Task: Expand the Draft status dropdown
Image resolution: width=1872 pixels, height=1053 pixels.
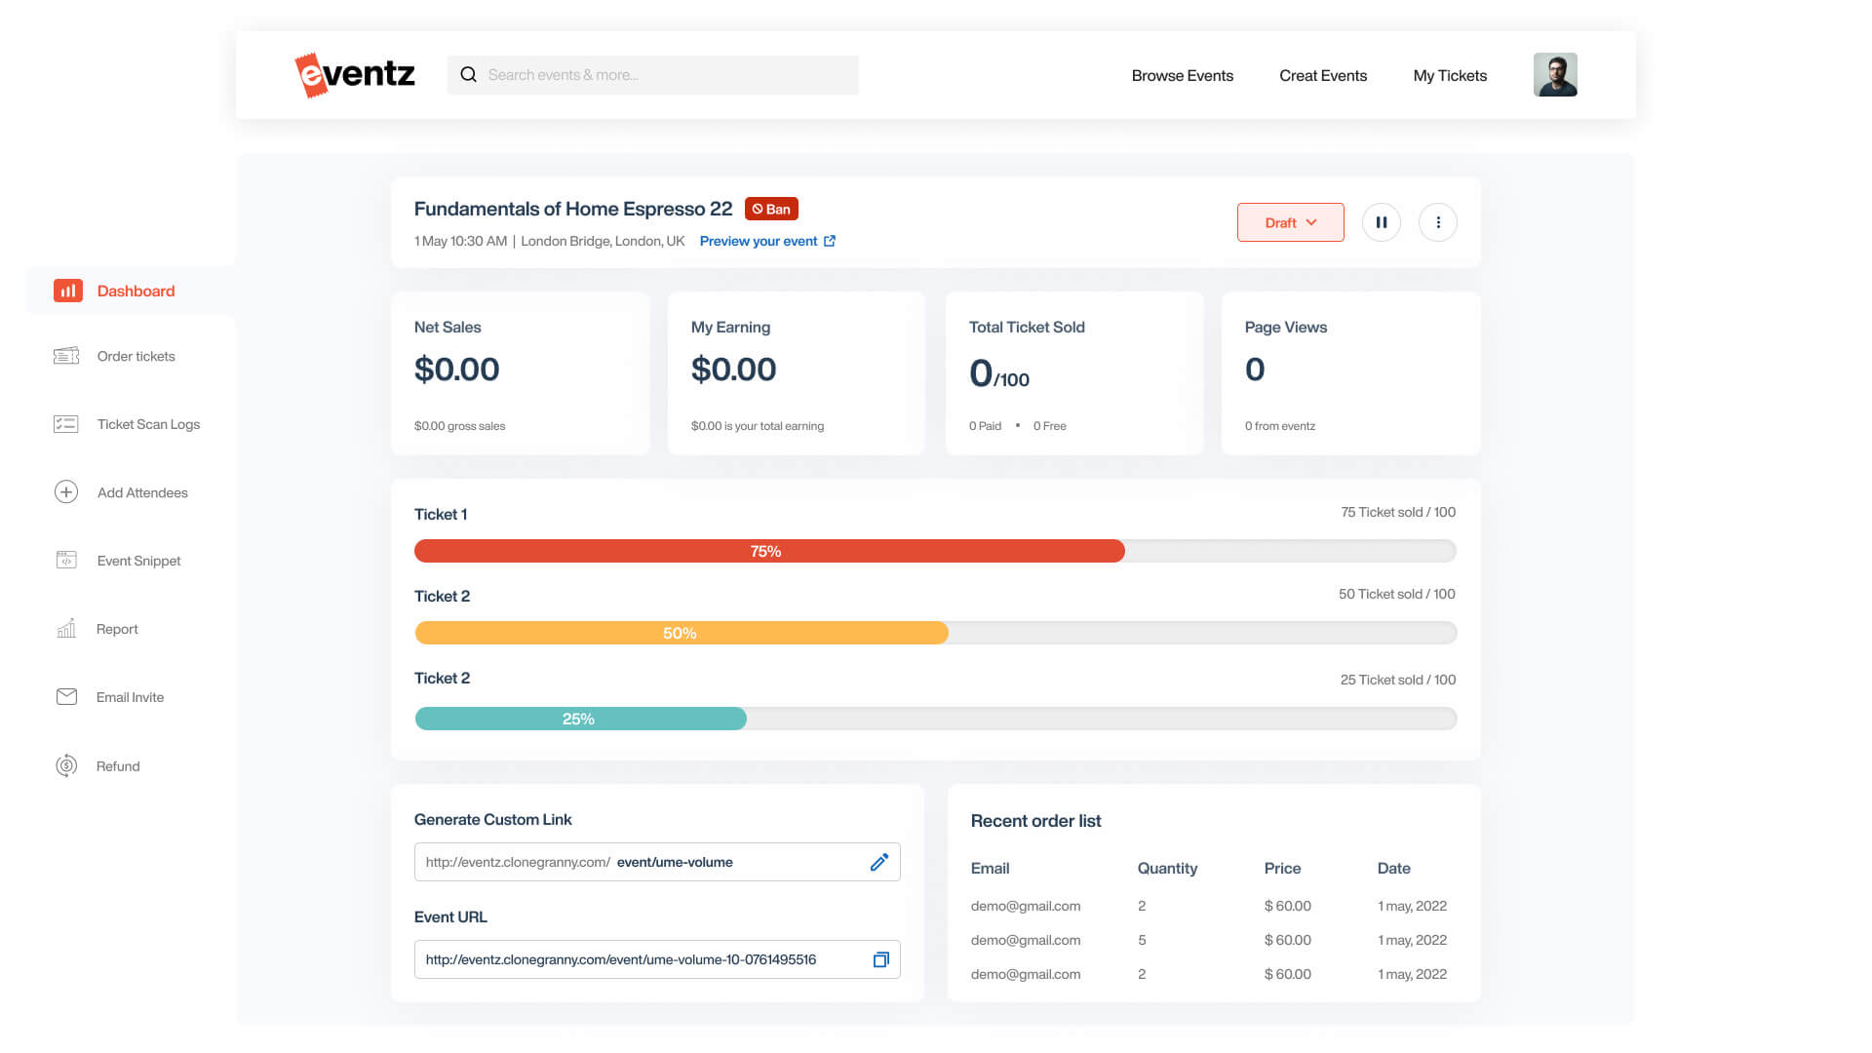Action: (x=1290, y=221)
